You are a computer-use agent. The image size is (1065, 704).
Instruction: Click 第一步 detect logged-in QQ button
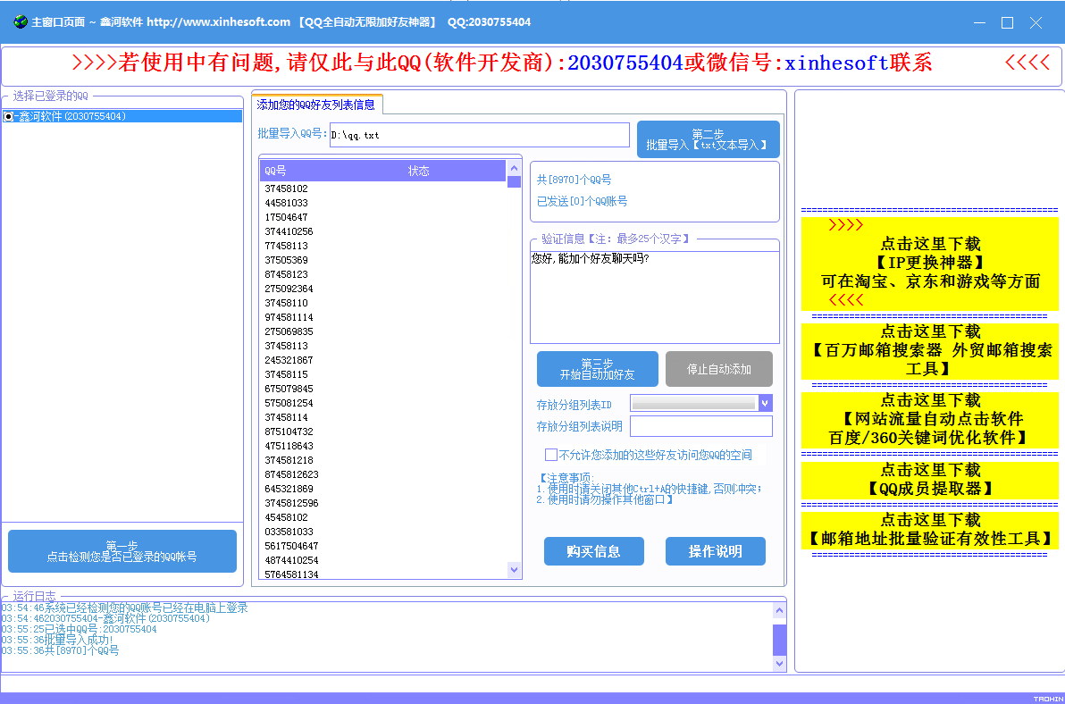coord(122,551)
